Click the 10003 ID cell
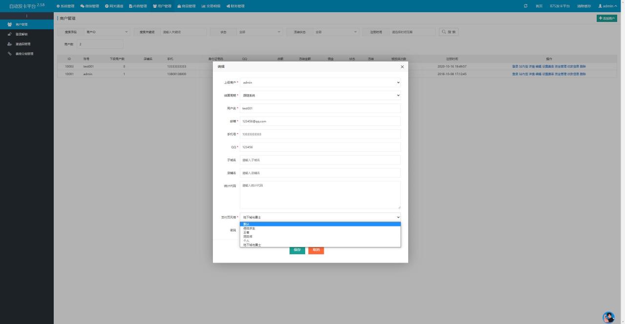 tap(69, 66)
